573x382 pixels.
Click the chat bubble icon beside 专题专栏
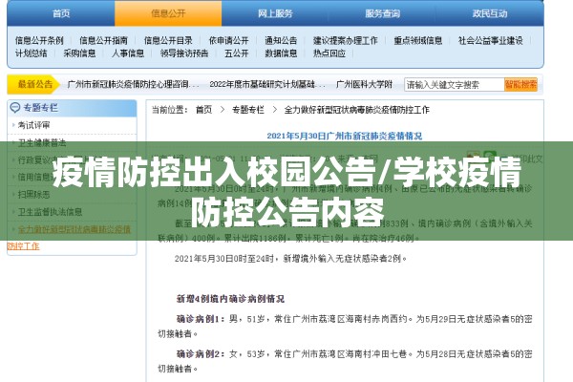(15, 108)
